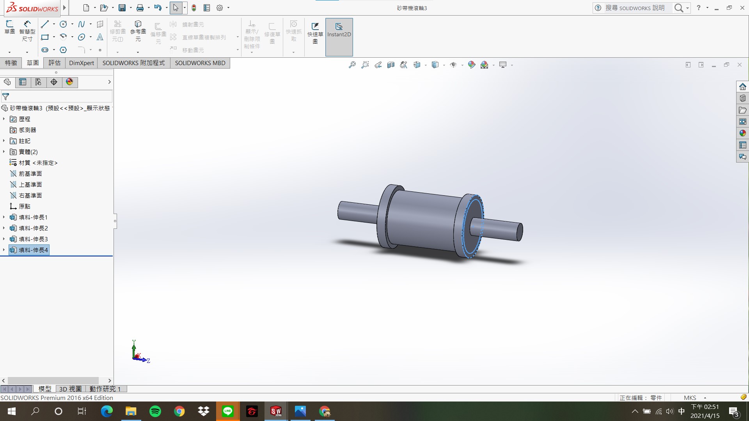Open the DisplayManager tab icon
This screenshot has width=749, height=421.
(x=69, y=82)
